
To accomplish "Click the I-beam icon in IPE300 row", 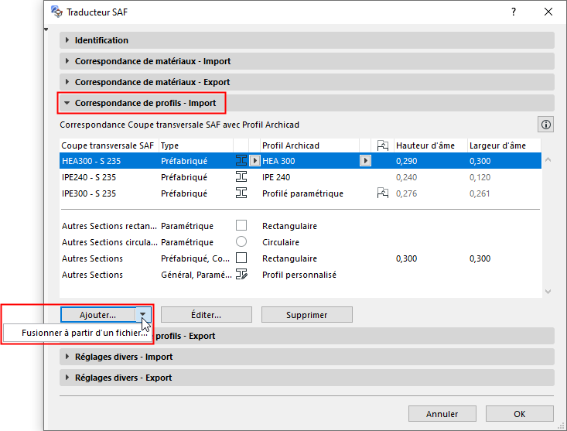I will pyautogui.click(x=241, y=193).
